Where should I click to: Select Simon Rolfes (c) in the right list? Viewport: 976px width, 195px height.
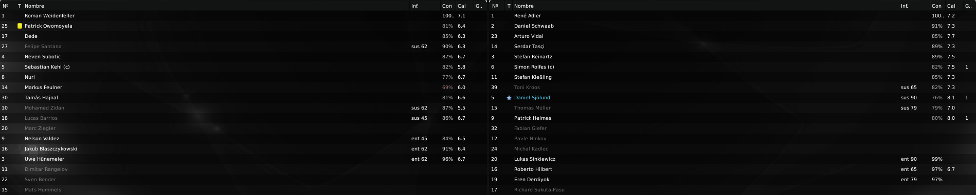[x=534, y=67]
